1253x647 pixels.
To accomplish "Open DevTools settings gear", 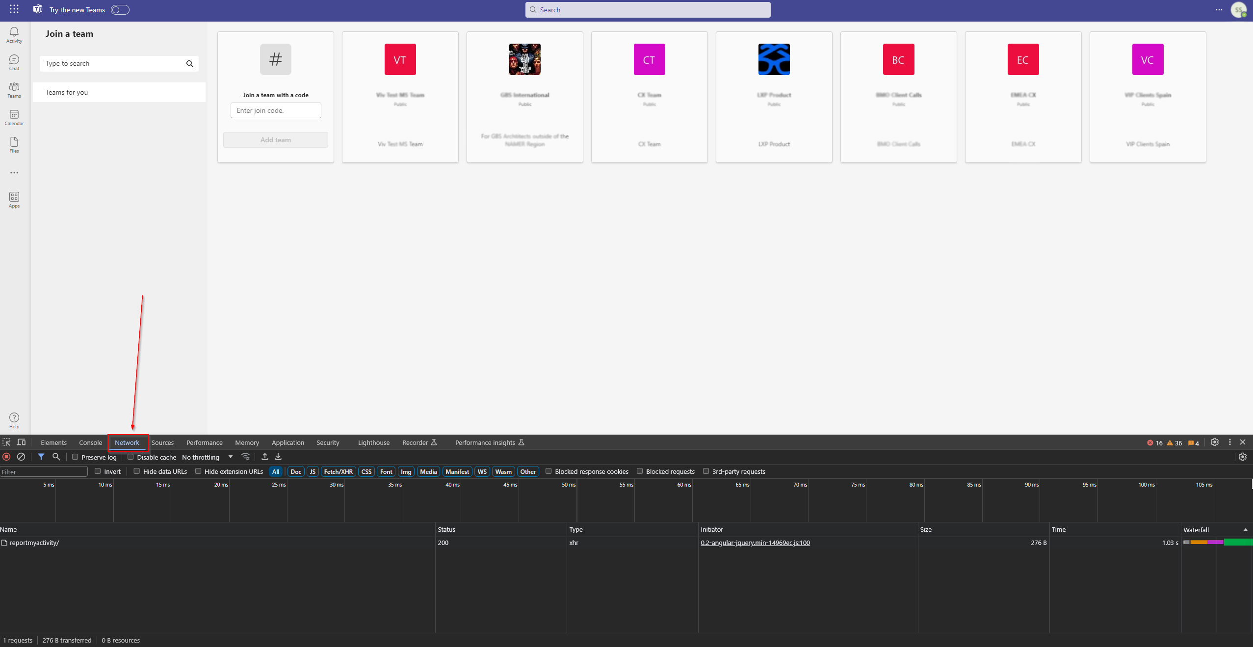I will 1215,442.
